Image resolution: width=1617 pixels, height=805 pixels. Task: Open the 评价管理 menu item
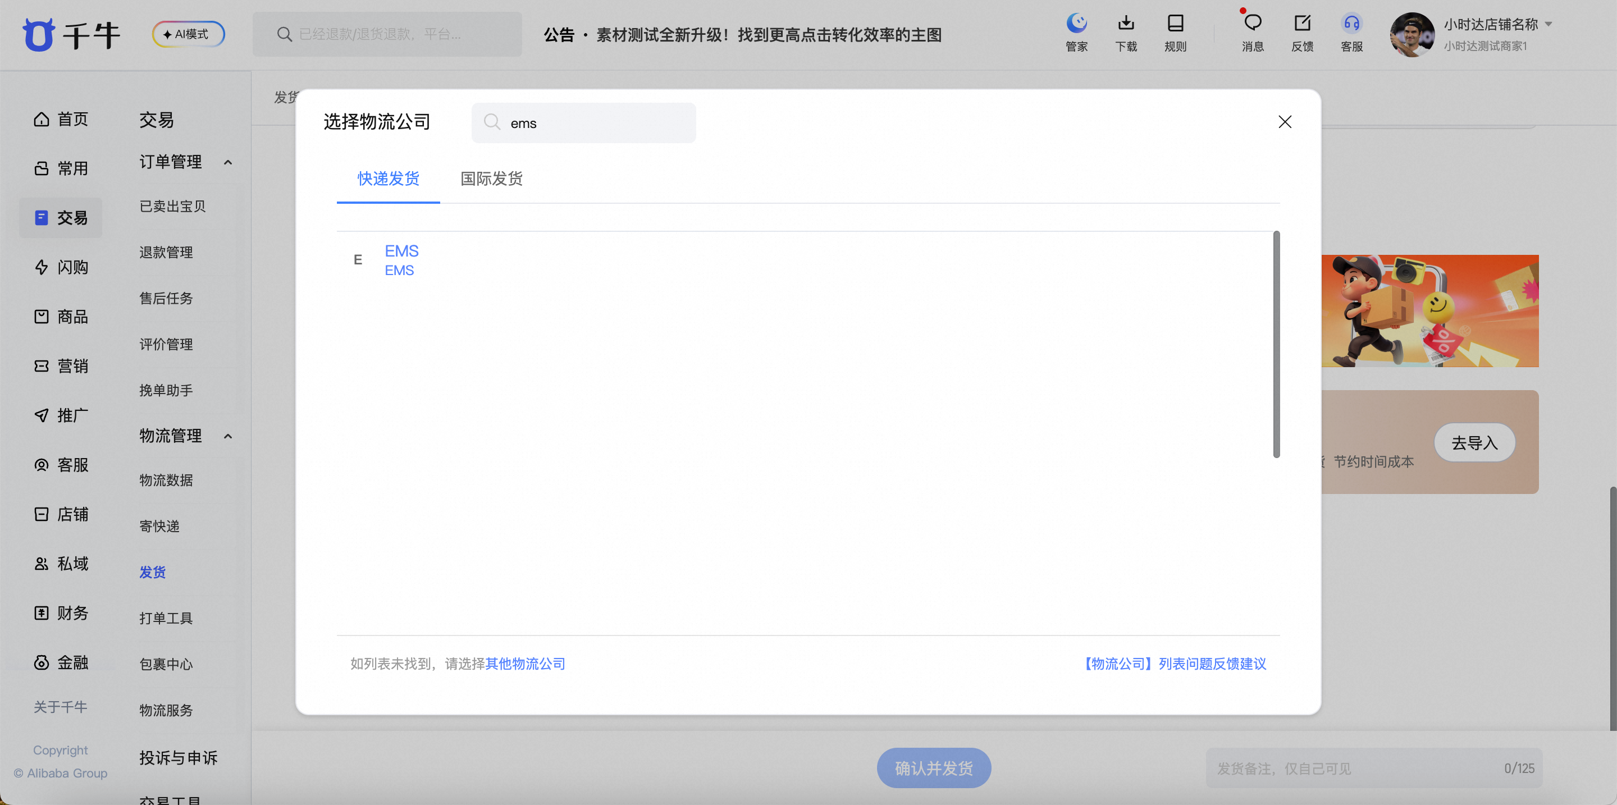point(166,345)
